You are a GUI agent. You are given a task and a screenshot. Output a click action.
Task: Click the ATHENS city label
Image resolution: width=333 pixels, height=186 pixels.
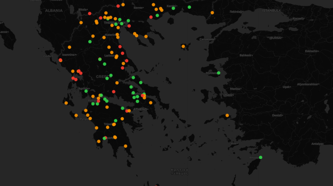(140, 109)
